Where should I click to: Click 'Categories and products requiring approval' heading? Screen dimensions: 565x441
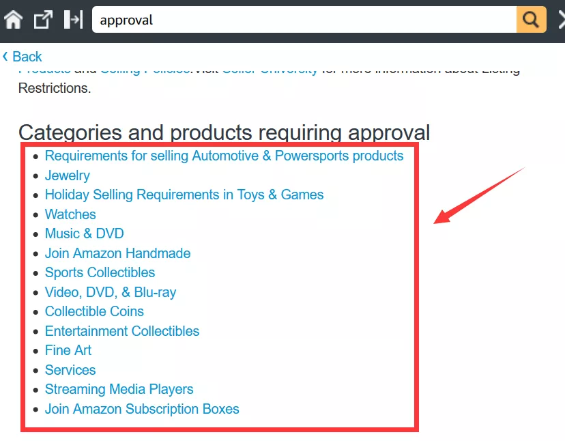tap(224, 132)
